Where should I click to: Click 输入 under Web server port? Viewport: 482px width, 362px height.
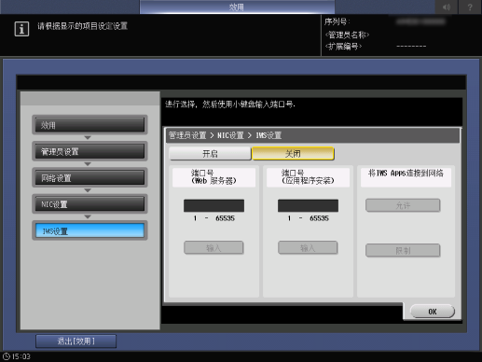tap(213, 247)
